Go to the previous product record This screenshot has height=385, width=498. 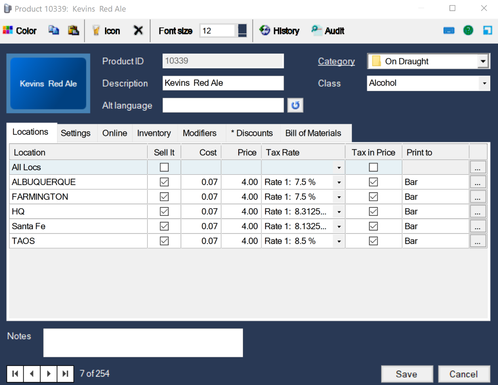pos(32,374)
